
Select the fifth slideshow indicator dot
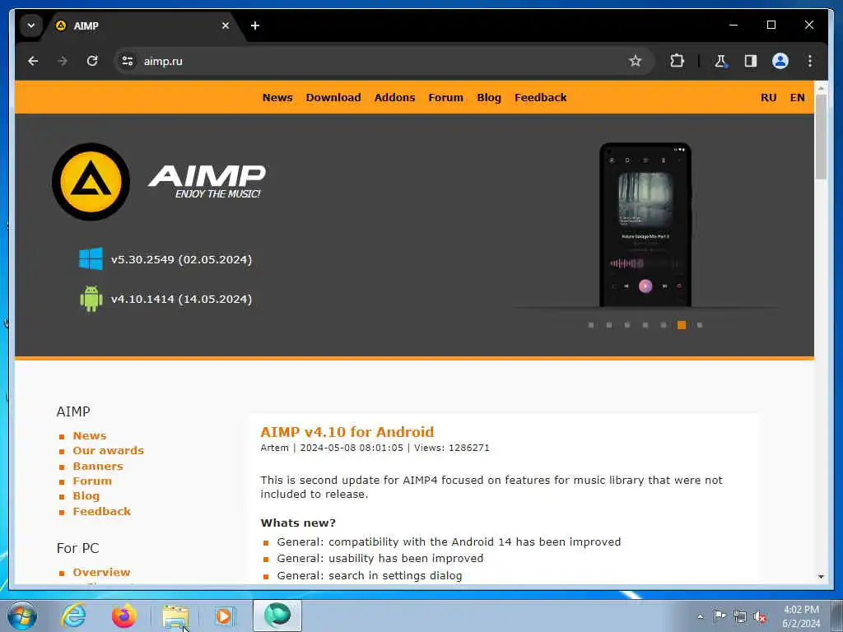pyautogui.click(x=664, y=325)
